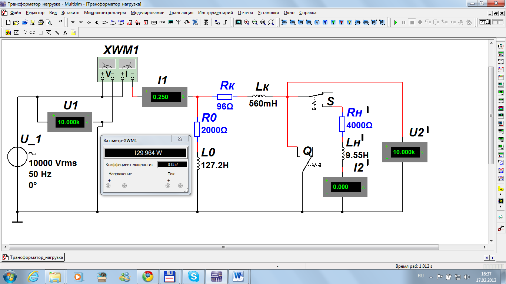Close the Ваттметр-XWM1 dialog
This screenshot has width=506, height=284.
pyautogui.click(x=180, y=139)
